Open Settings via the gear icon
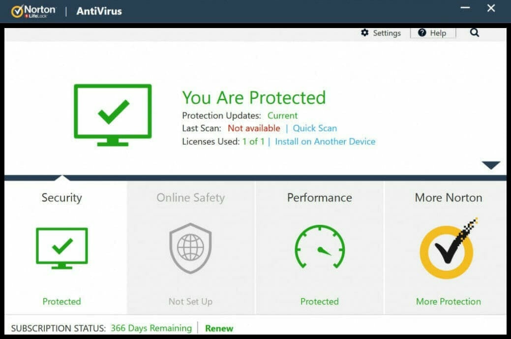This screenshot has width=511, height=339. pos(364,32)
